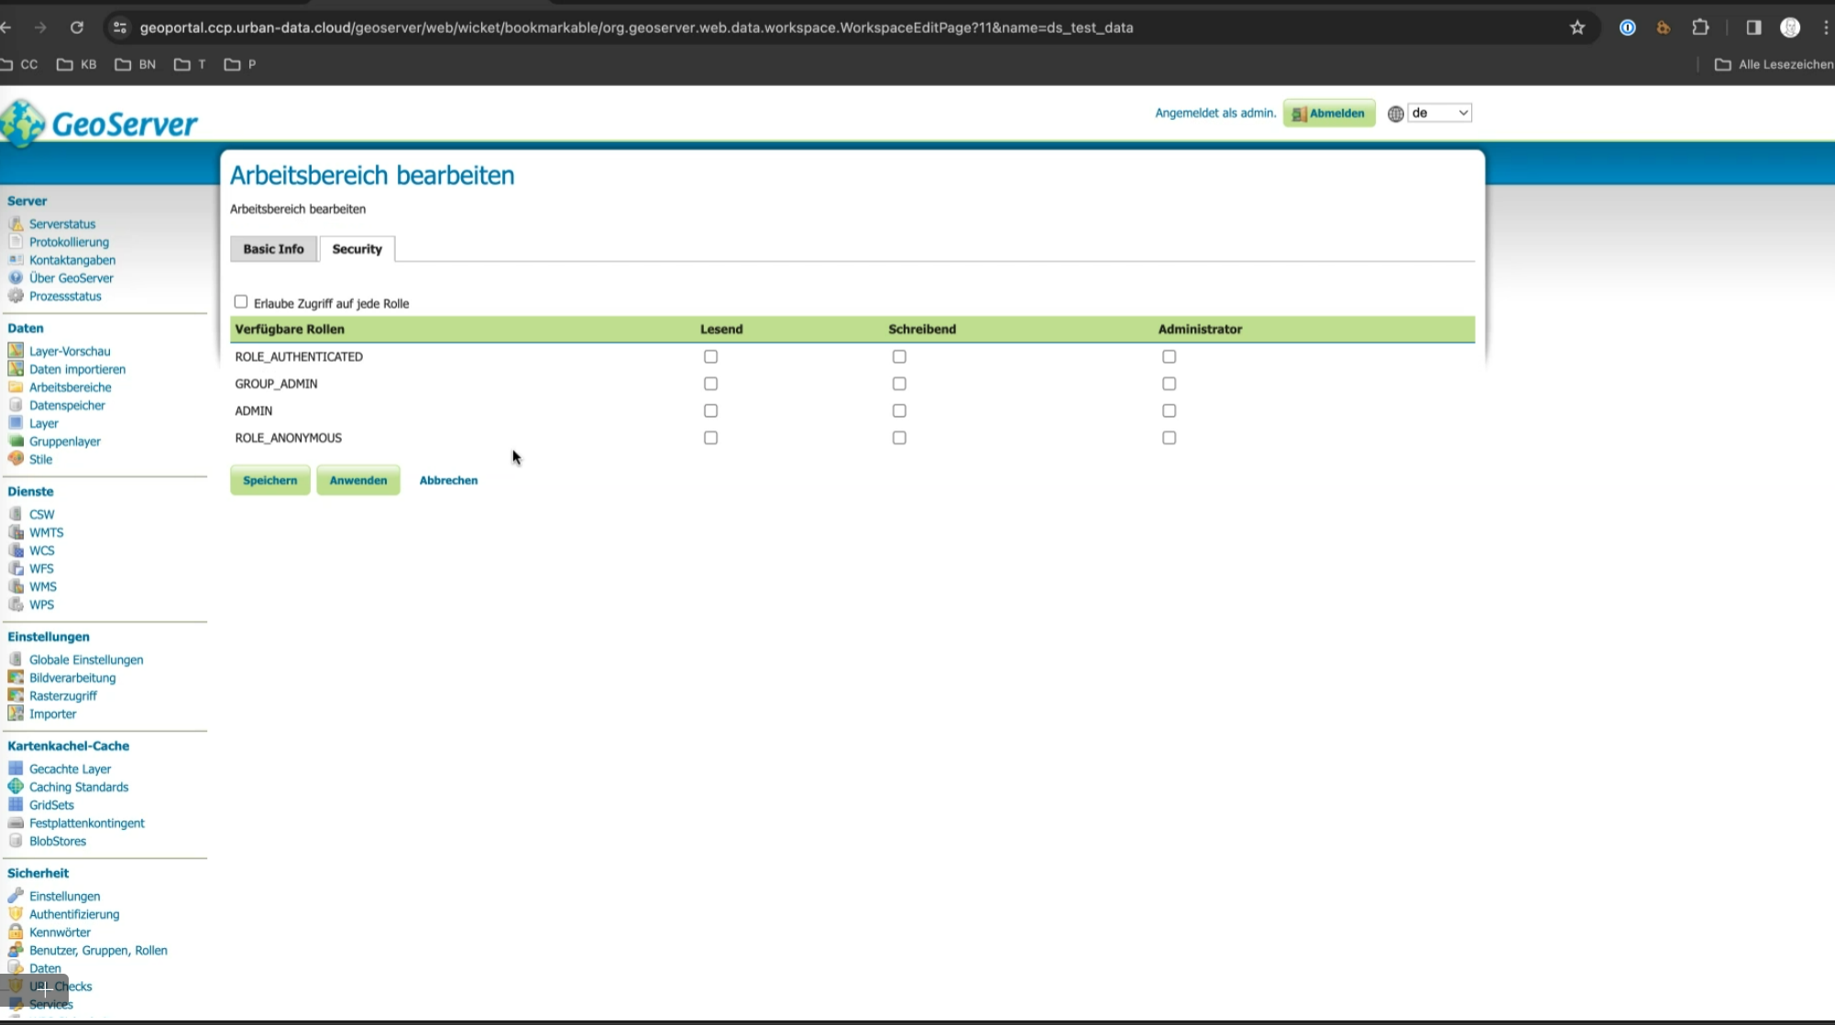Enable 'Erlaube Zugriff auf jede Rolle' checkbox
Image resolution: width=1835 pixels, height=1025 pixels.
[241, 301]
